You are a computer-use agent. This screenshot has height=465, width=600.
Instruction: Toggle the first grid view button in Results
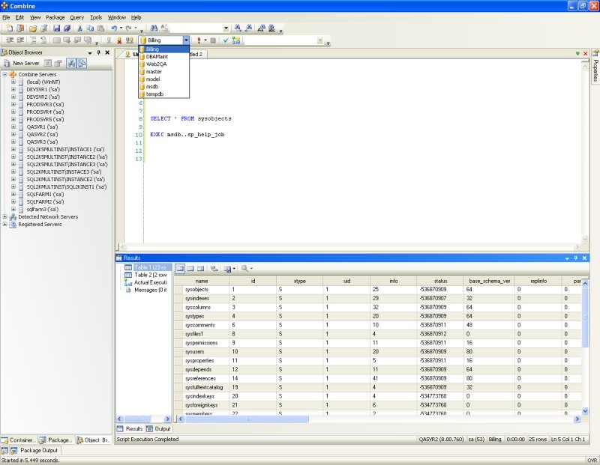(x=180, y=268)
